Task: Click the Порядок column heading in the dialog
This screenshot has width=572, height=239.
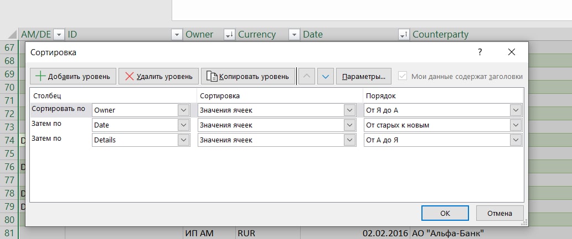Action: (381, 96)
